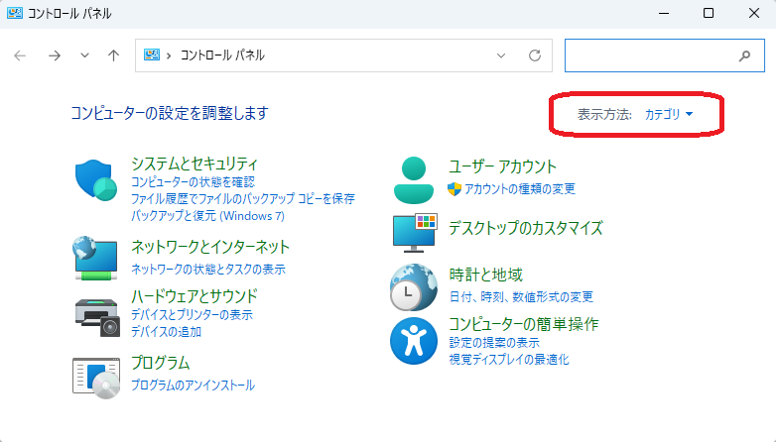Go up one level with up arrow
Image resolution: width=776 pixels, height=442 pixels.
pyautogui.click(x=113, y=55)
